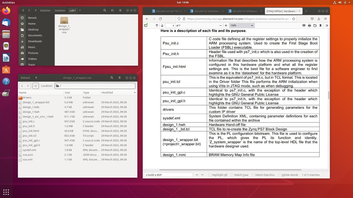Open the Help dock icon

pos(6,82)
